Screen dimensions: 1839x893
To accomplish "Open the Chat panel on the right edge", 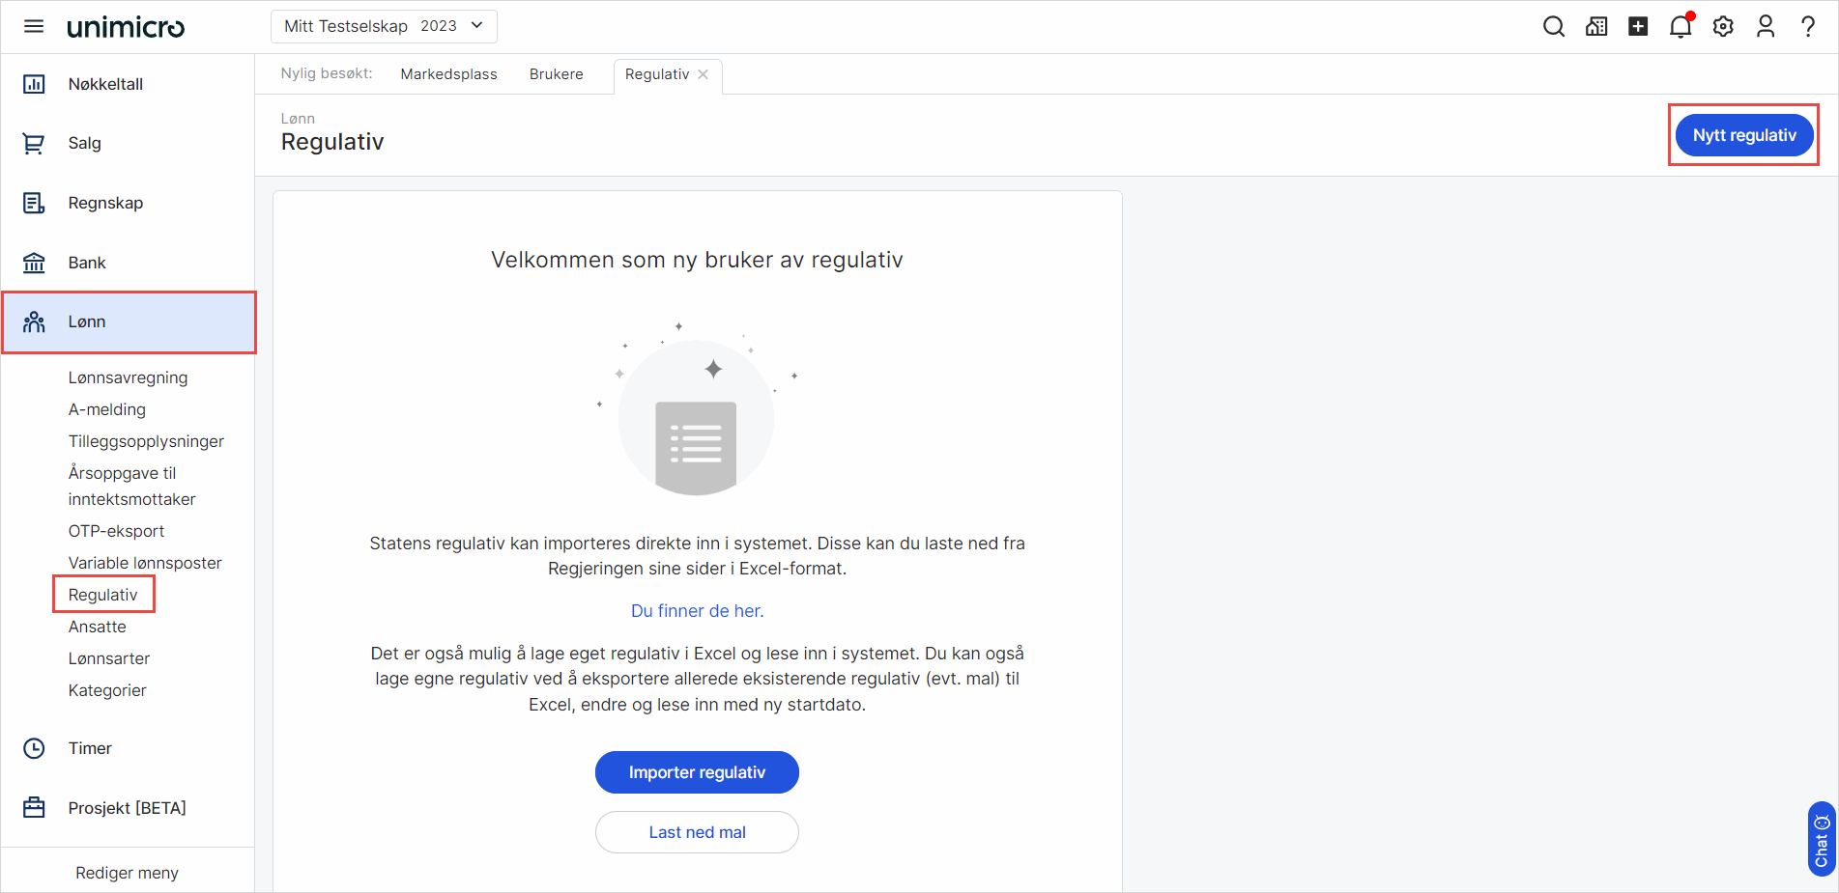I will coord(1821,839).
